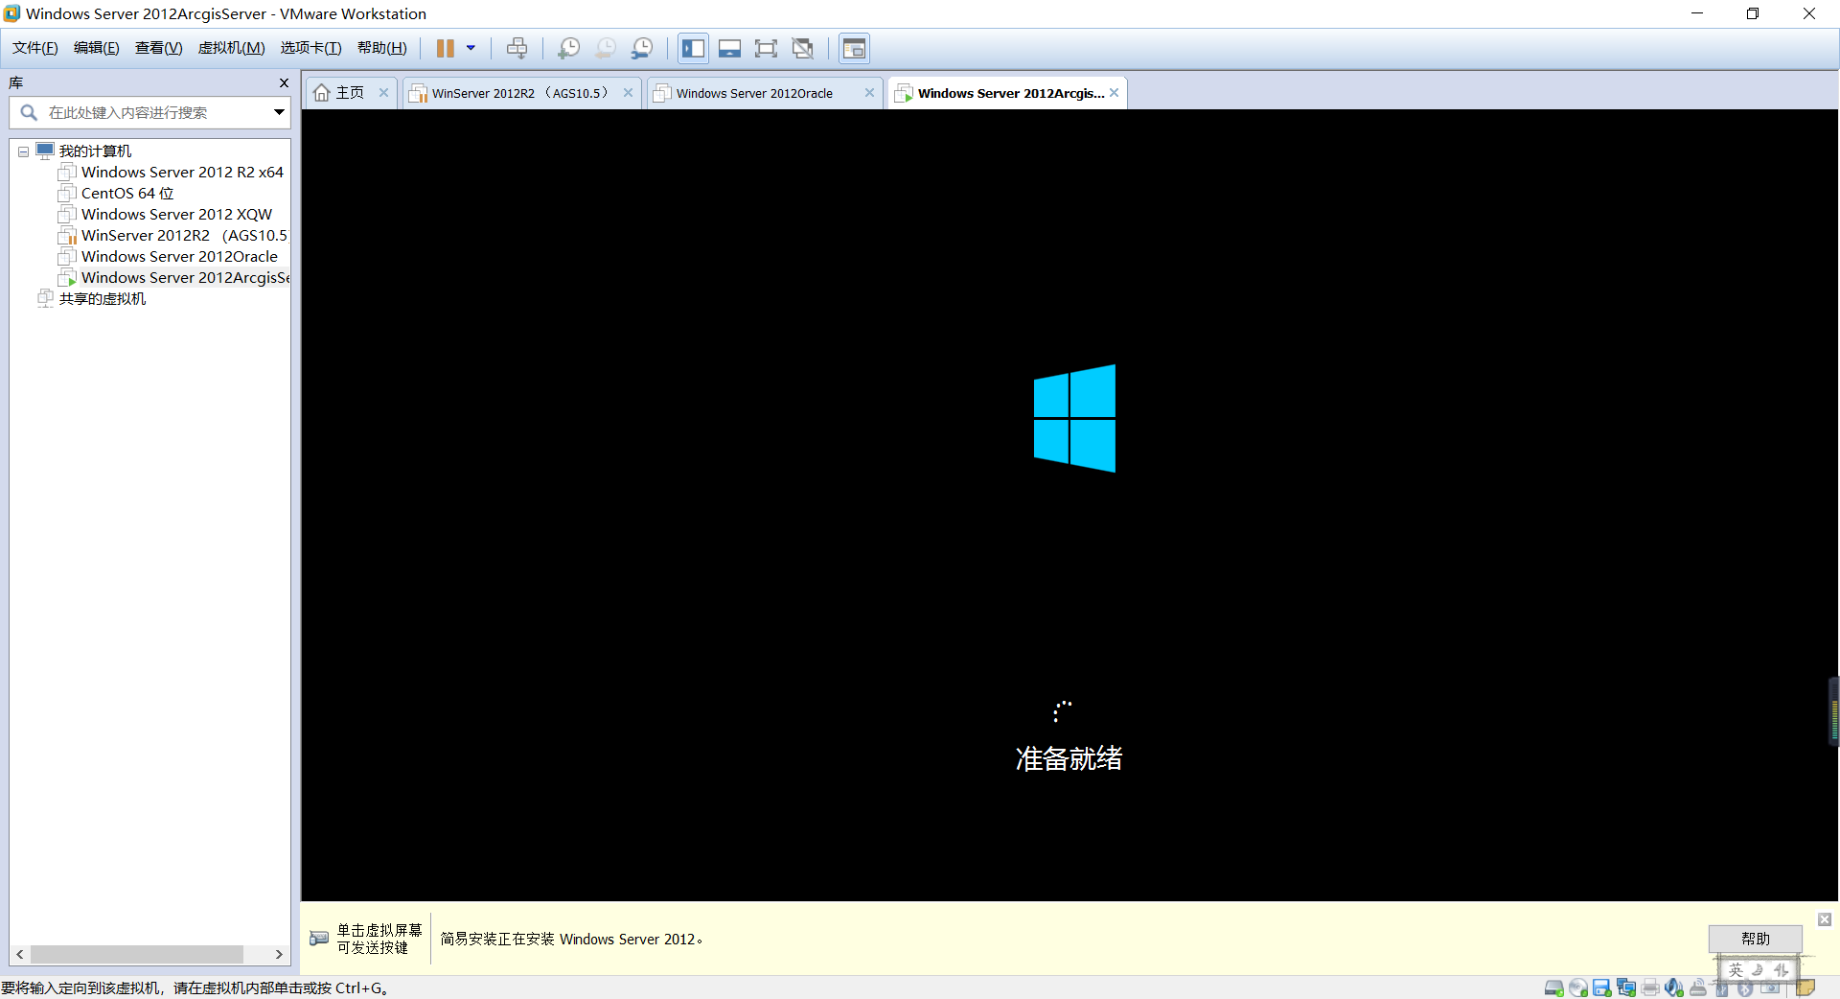1840x999 pixels.
Task: Switch to Unity mode
Action: point(803,48)
